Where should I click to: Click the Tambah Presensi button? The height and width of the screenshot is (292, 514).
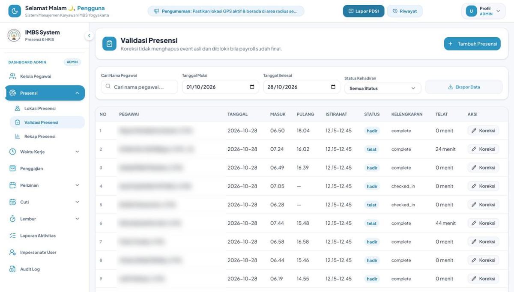472,44
